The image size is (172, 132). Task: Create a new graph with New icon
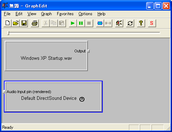click(x=7, y=23)
